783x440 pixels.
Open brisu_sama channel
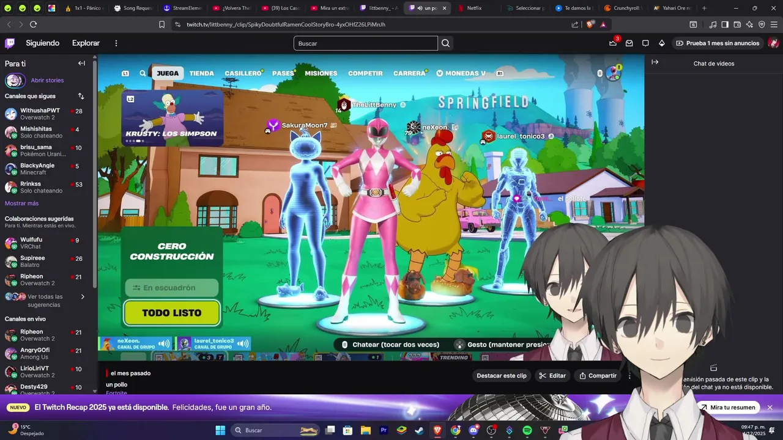pos(46,151)
